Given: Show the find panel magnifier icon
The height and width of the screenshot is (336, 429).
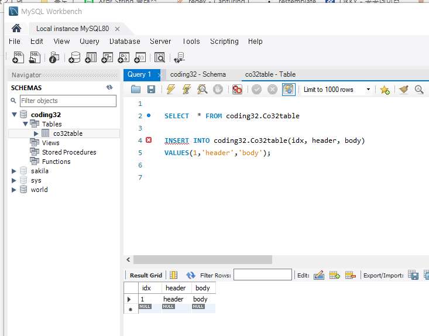Looking at the screenshot, I should [419, 90].
